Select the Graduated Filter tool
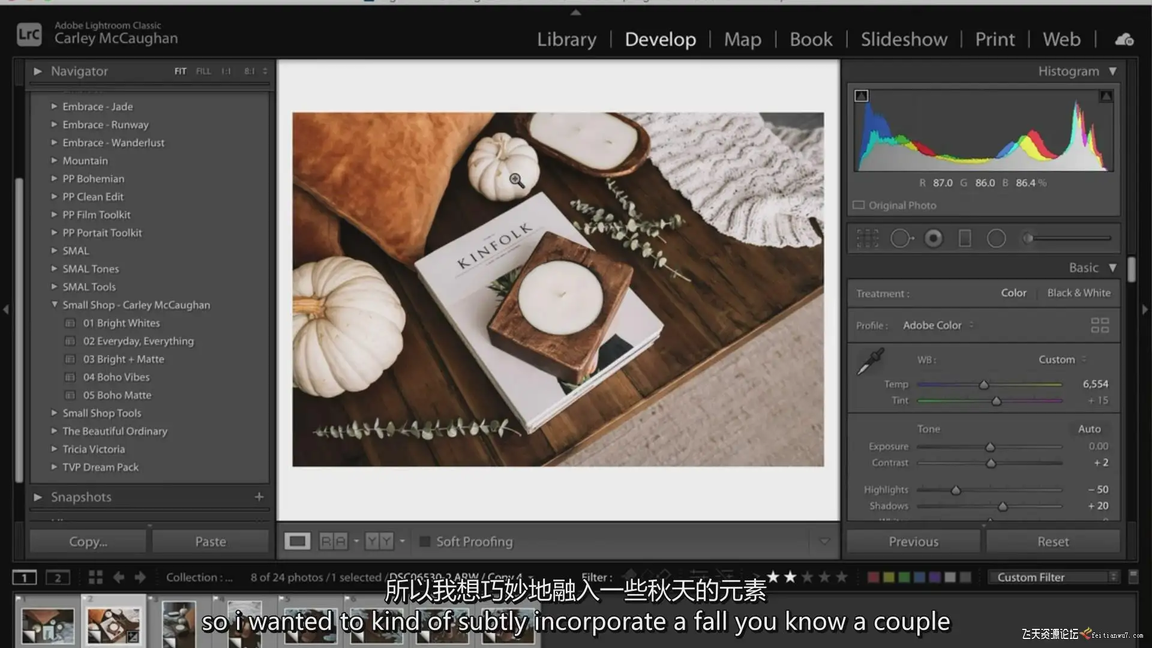 coord(965,239)
